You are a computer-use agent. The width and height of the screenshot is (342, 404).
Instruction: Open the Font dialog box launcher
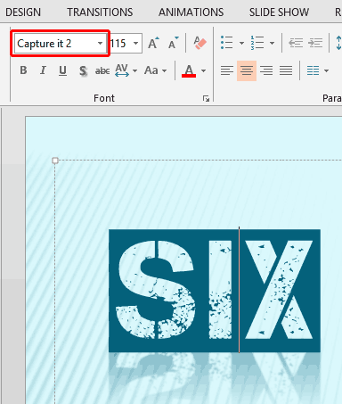pyautogui.click(x=206, y=98)
